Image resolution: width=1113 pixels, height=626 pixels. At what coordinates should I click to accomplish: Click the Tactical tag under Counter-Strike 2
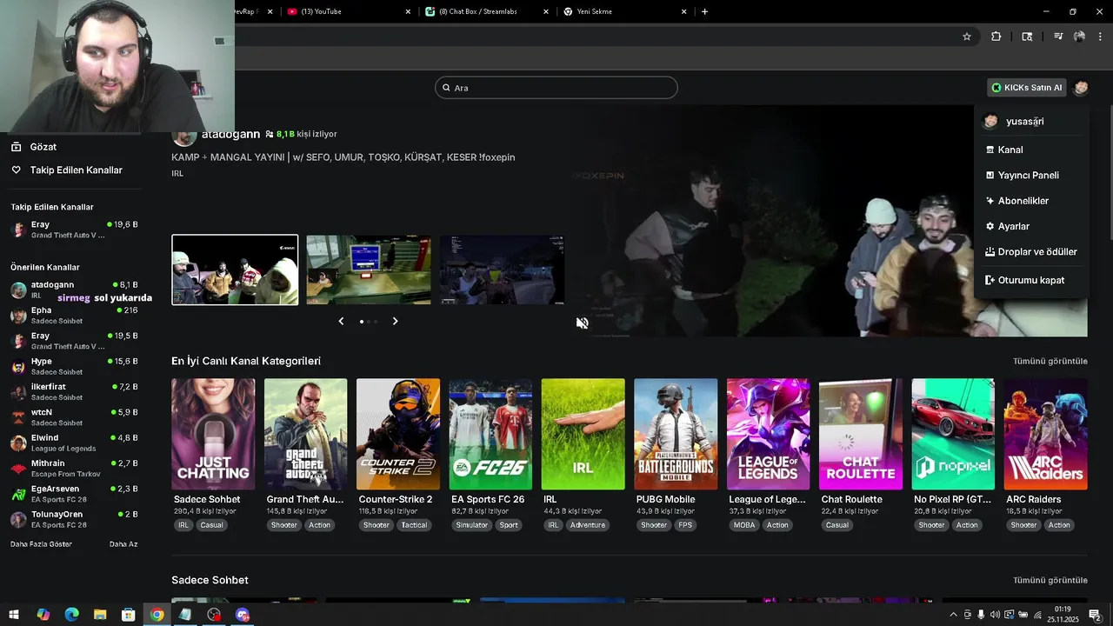[414, 525]
